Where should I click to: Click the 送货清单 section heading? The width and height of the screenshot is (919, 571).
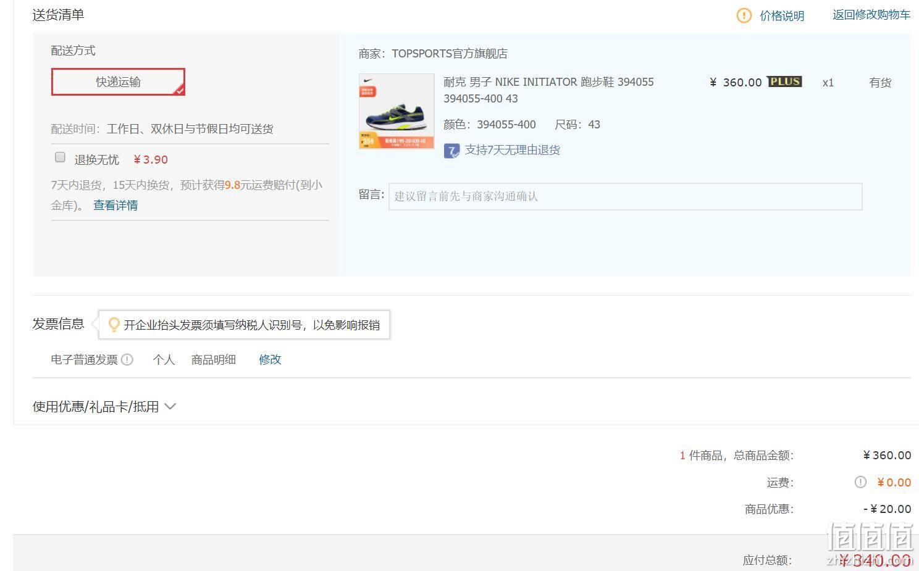pyautogui.click(x=58, y=14)
